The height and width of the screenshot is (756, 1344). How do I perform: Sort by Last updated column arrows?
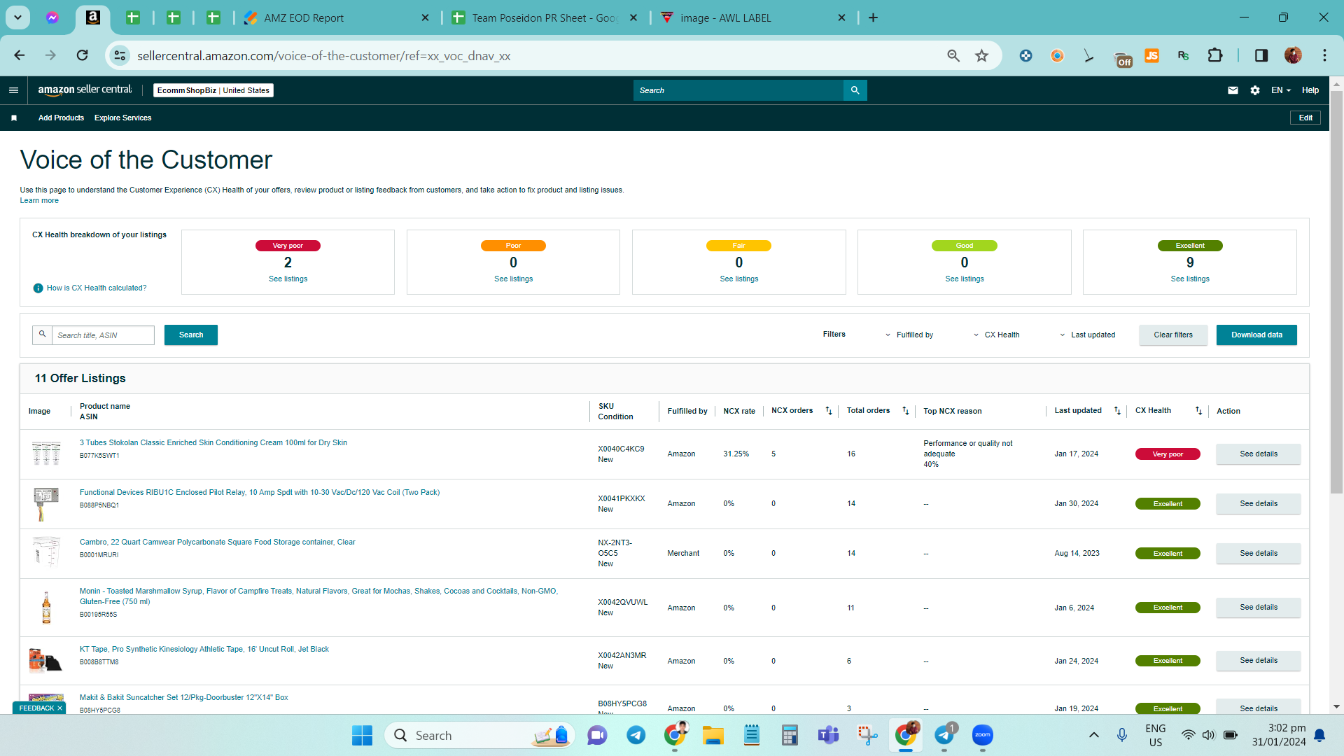(1117, 411)
